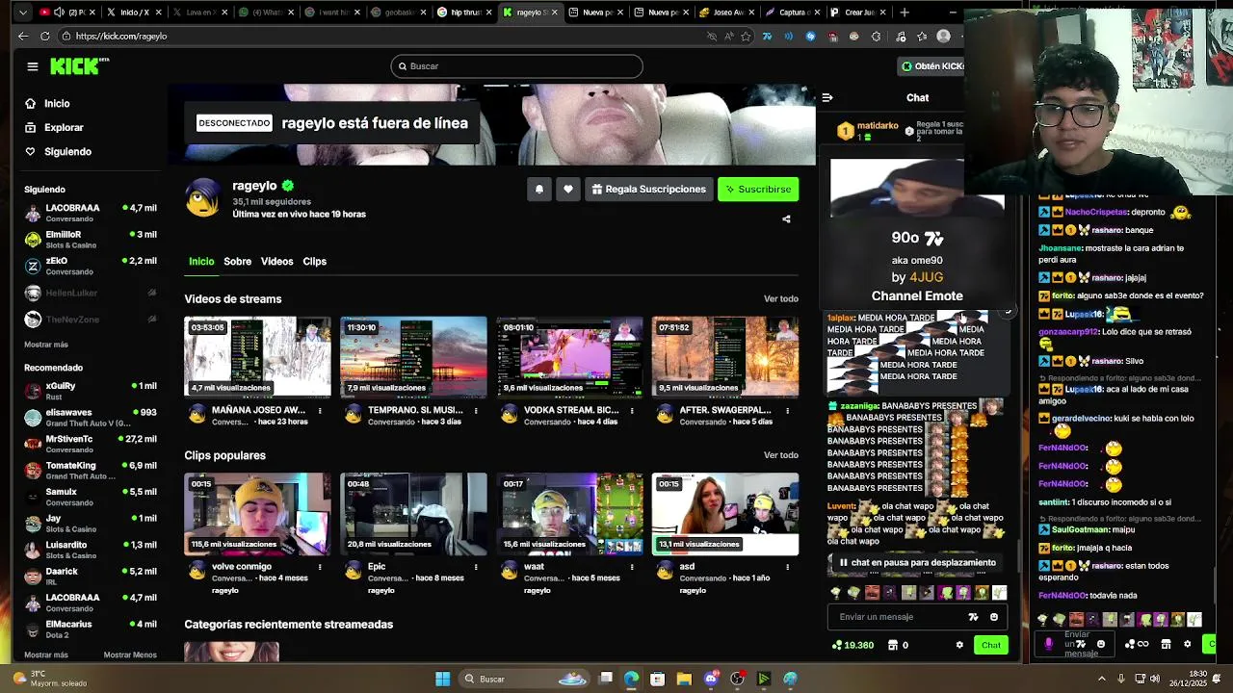Open options menu for VODKA STREAM video

tap(632, 411)
